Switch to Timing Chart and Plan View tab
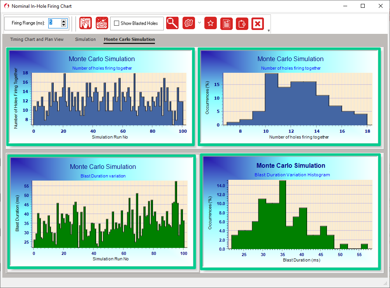This screenshot has height=288, width=390. [37, 39]
